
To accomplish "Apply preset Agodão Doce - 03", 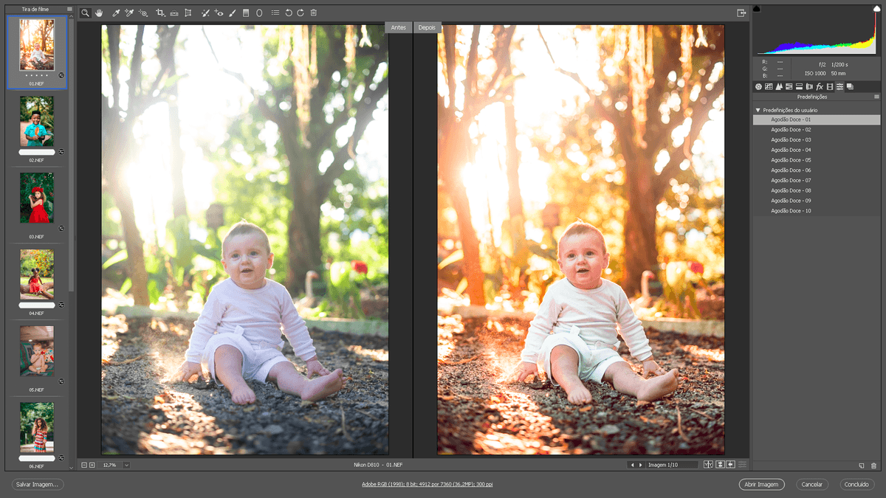I will click(x=817, y=139).
